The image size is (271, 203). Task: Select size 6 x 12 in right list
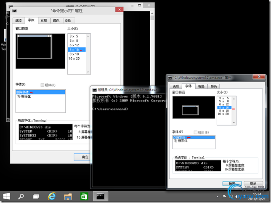tap(224, 104)
